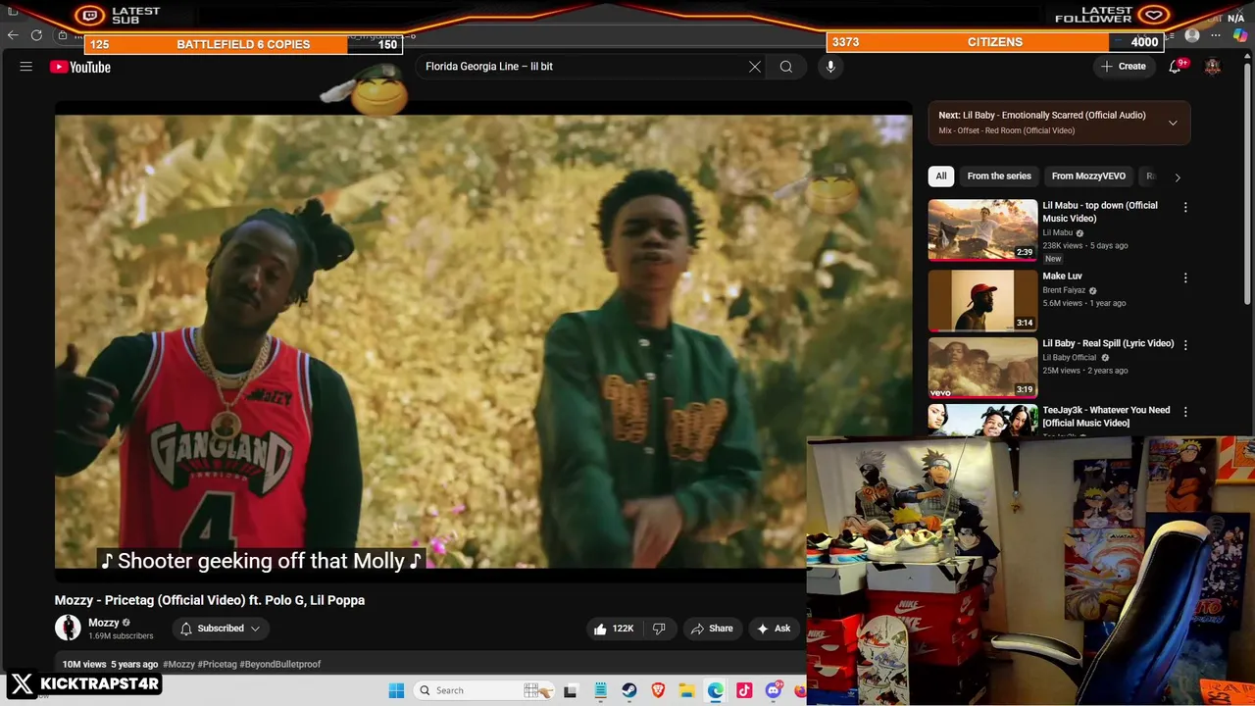1255x706 pixels.
Task: Open Lil Mabu - top down title link
Action: 1100,212
